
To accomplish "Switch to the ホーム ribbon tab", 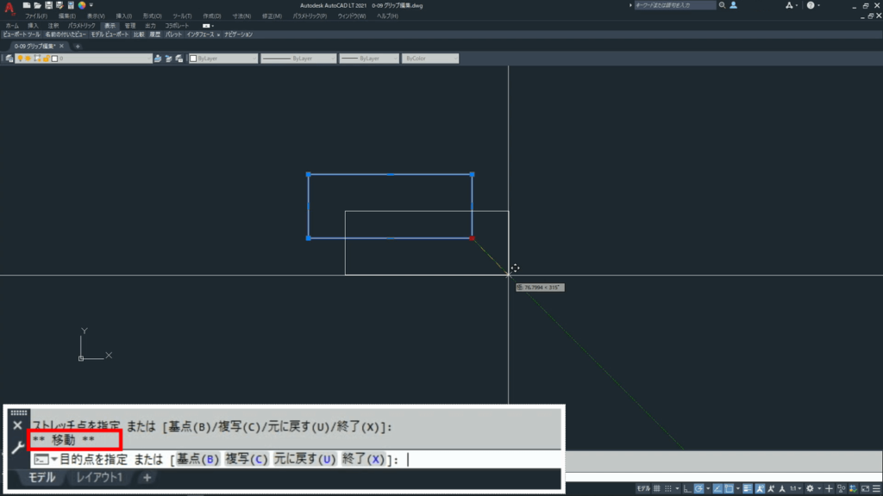I will click(x=12, y=26).
